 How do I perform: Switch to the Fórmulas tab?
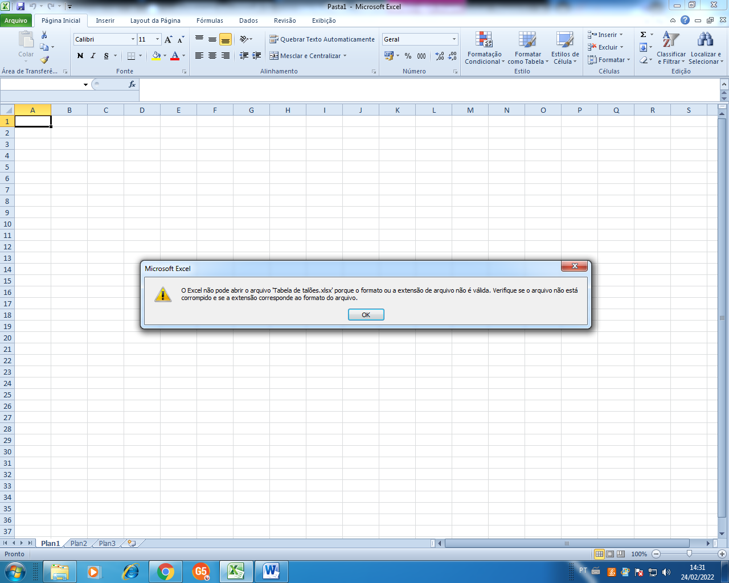(x=210, y=20)
